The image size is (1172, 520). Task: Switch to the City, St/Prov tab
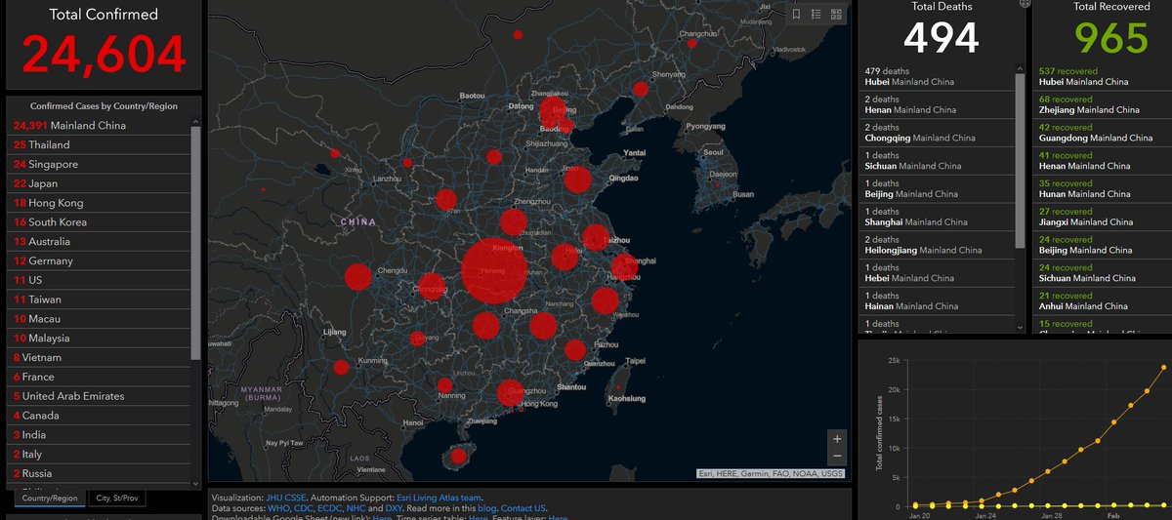click(117, 498)
